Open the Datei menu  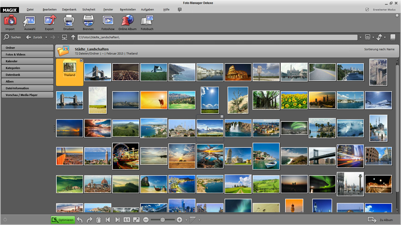30,10
